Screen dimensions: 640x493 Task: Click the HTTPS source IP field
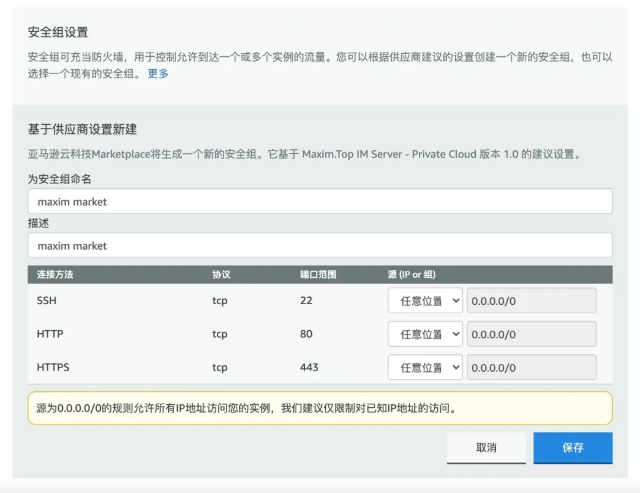click(x=532, y=368)
